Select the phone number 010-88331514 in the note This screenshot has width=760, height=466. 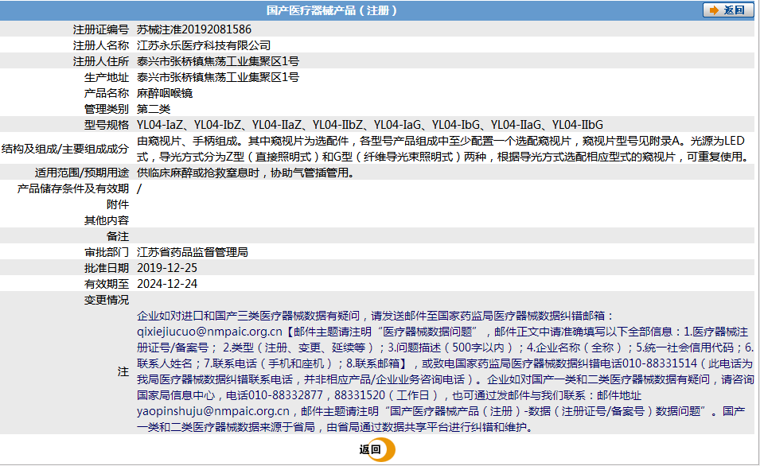tap(660, 363)
